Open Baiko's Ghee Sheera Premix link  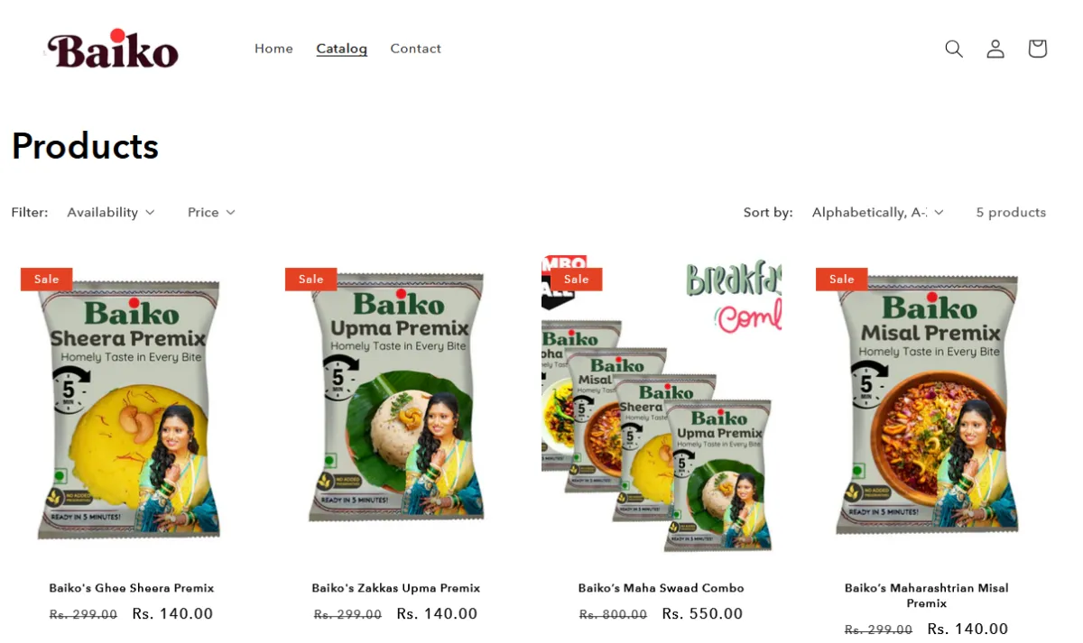click(x=132, y=588)
